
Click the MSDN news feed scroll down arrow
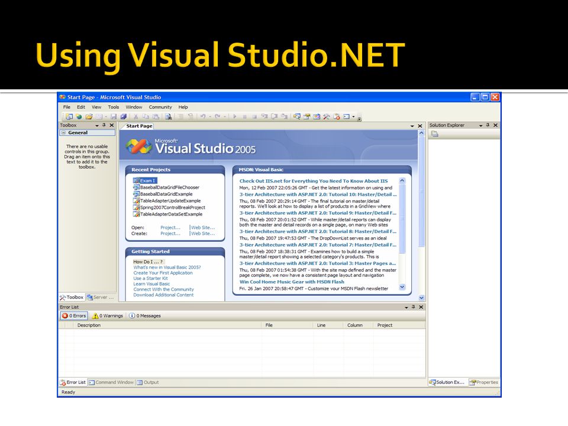(402, 287)
